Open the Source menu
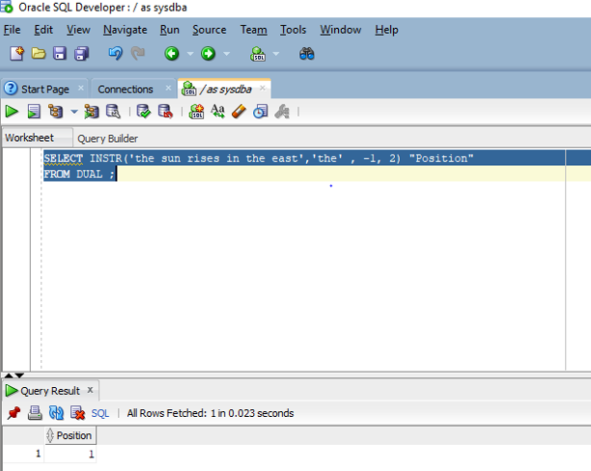Image resolution: width=591 pixels, height=471 pixels. [x=210, y=30]
